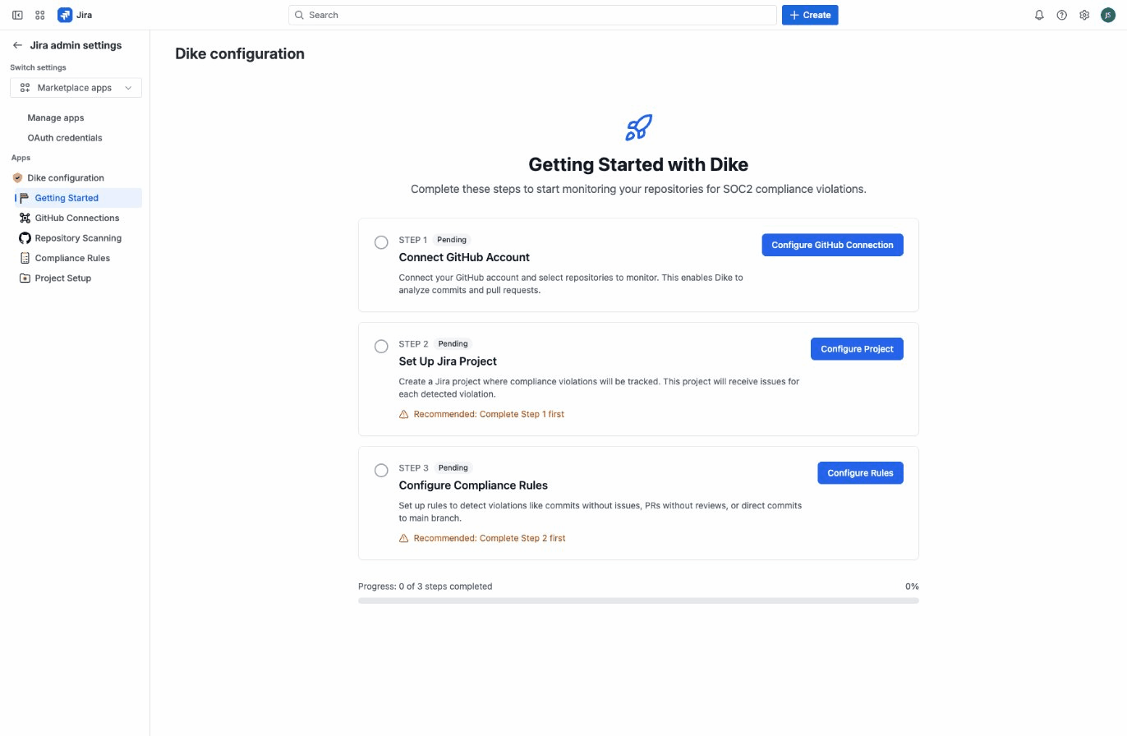
Task: Click the Dike configuration app icon
Action: [x=17, y=177]
